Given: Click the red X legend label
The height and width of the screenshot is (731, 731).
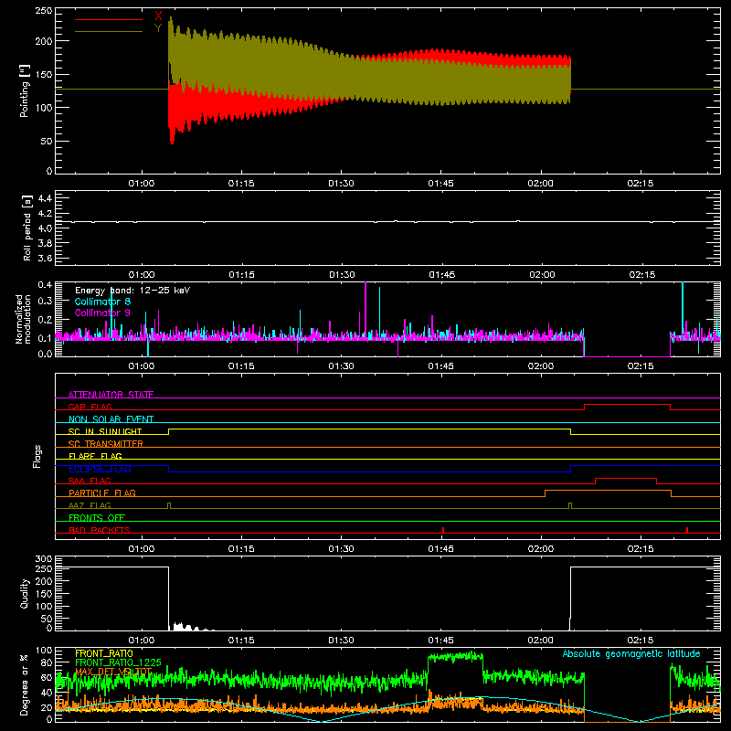Looking at the screenshot, I should pyautogui.click(x=158, y=16).
